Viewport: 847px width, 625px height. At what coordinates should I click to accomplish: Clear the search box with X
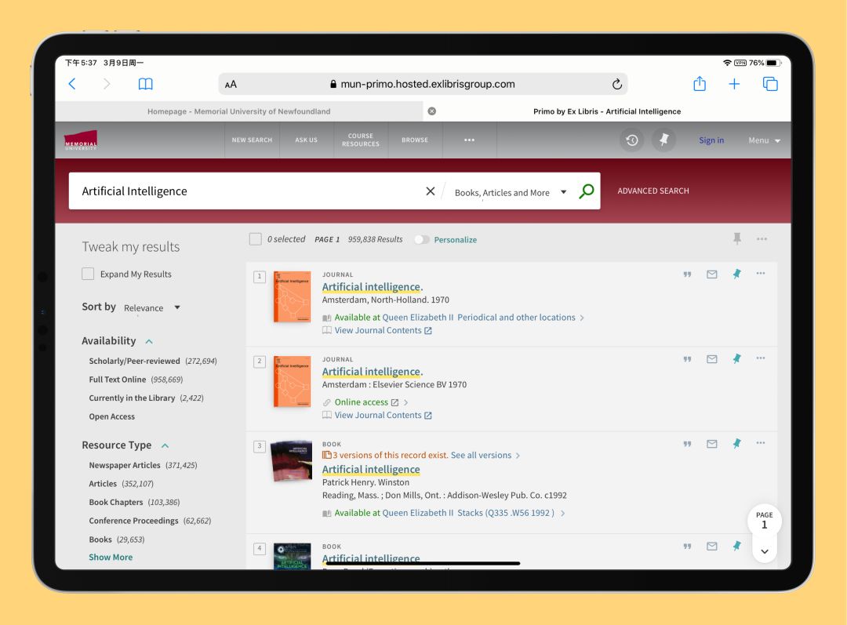coord(430,191)
